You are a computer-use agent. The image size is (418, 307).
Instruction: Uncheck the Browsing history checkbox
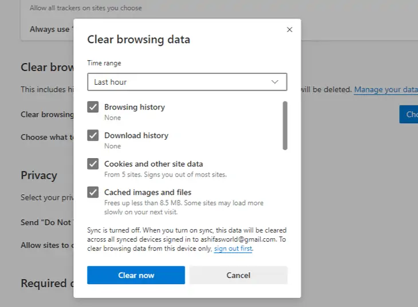click(x=93, y=107)
